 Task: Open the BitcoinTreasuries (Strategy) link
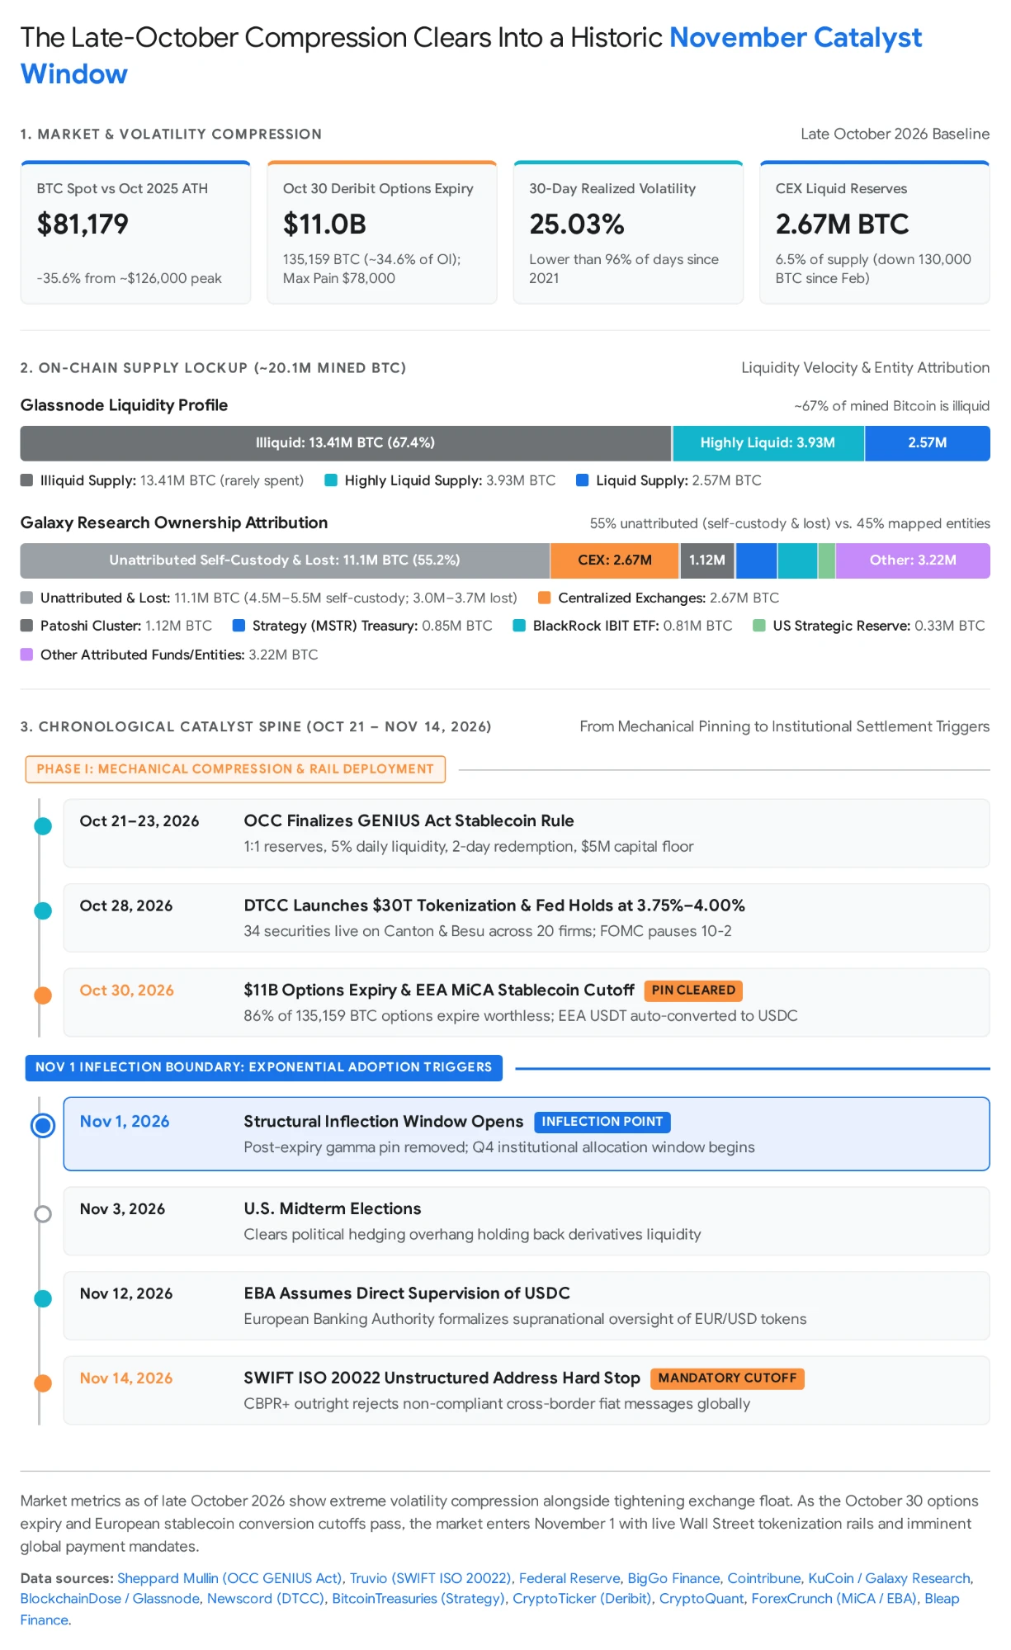pyautogui.click(x=418, y=1599)
